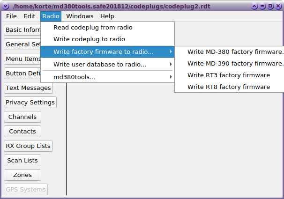
Task: Open the Help menu
Action: point(107,16)
